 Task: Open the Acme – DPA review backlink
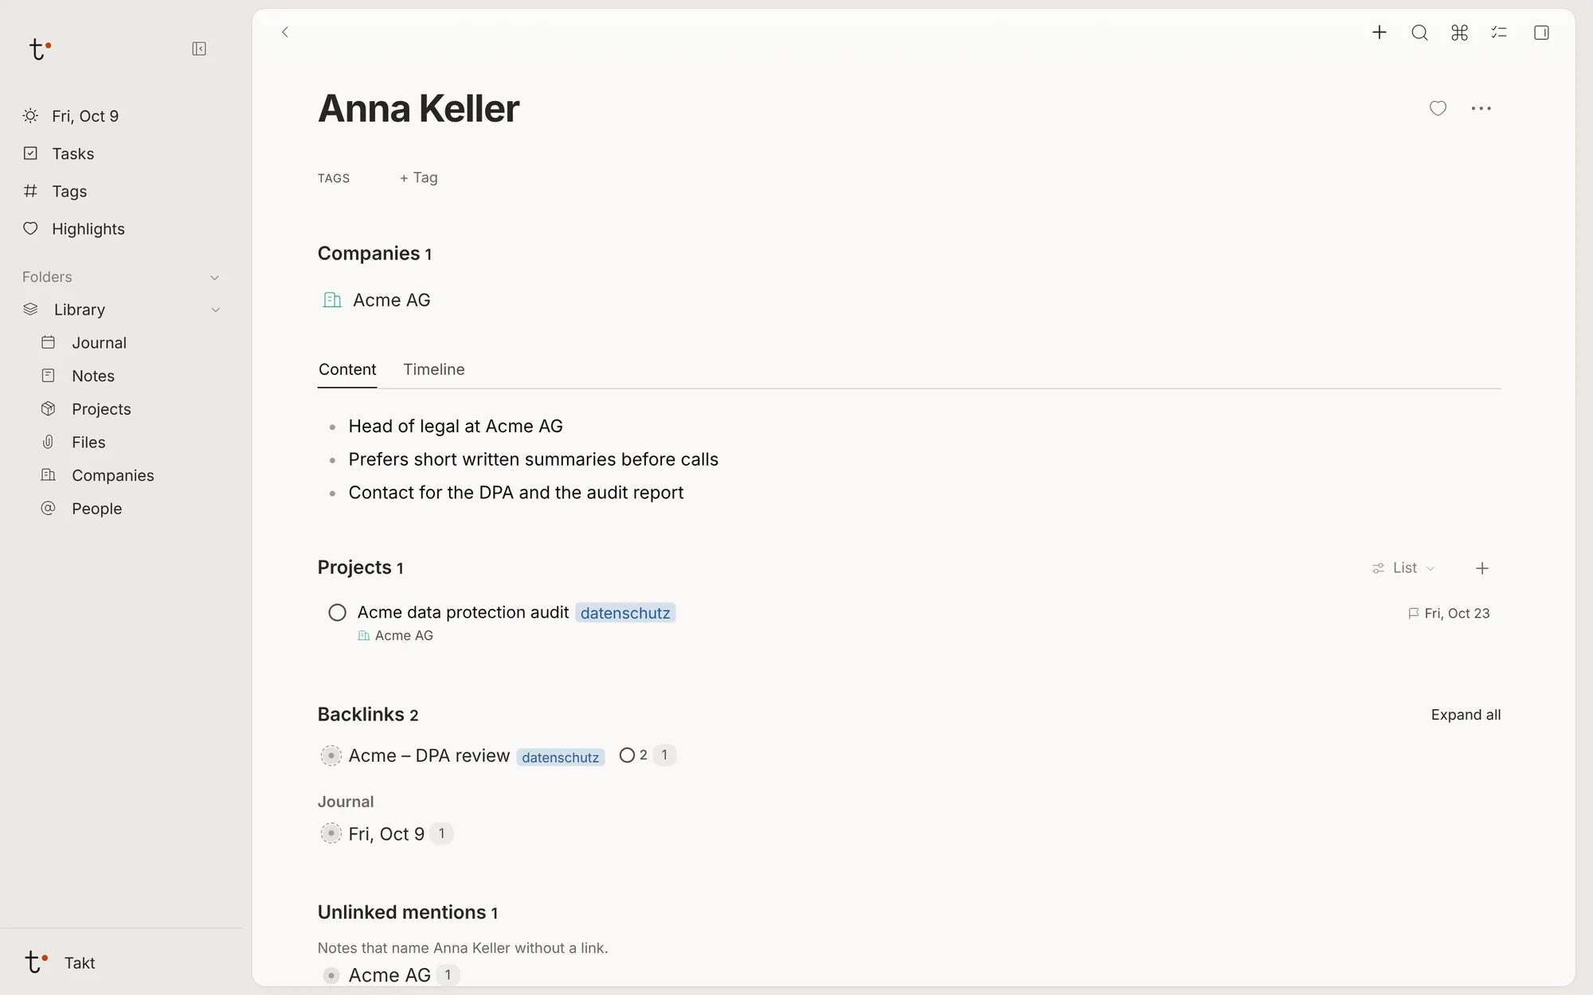429,755
